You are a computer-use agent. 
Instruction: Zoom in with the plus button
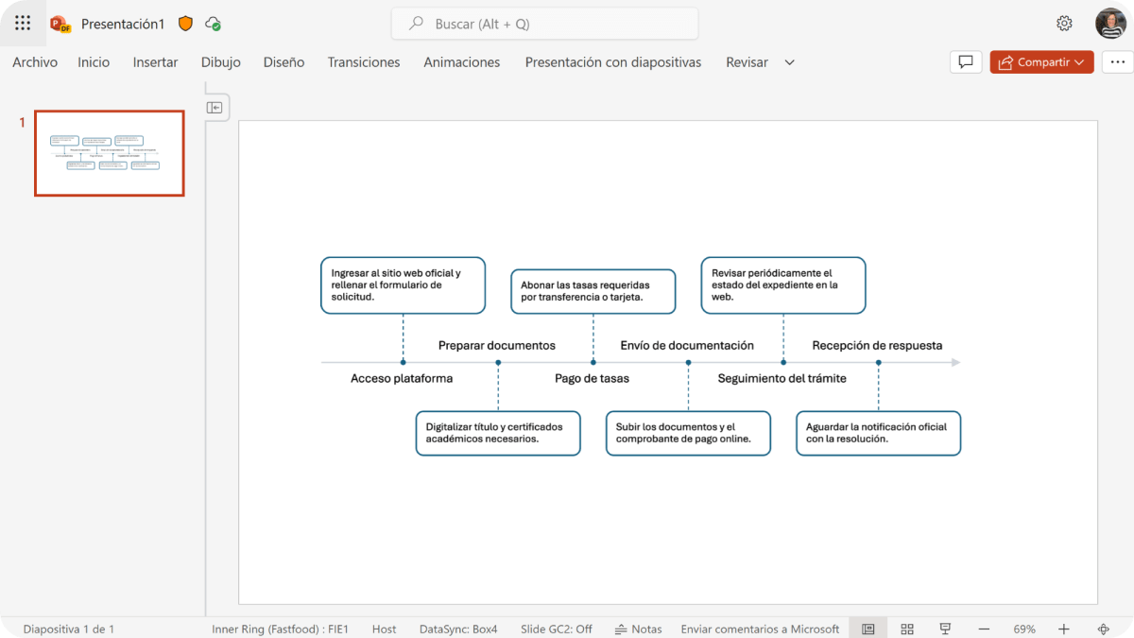pyautogui.click(x=1064, y=629)
